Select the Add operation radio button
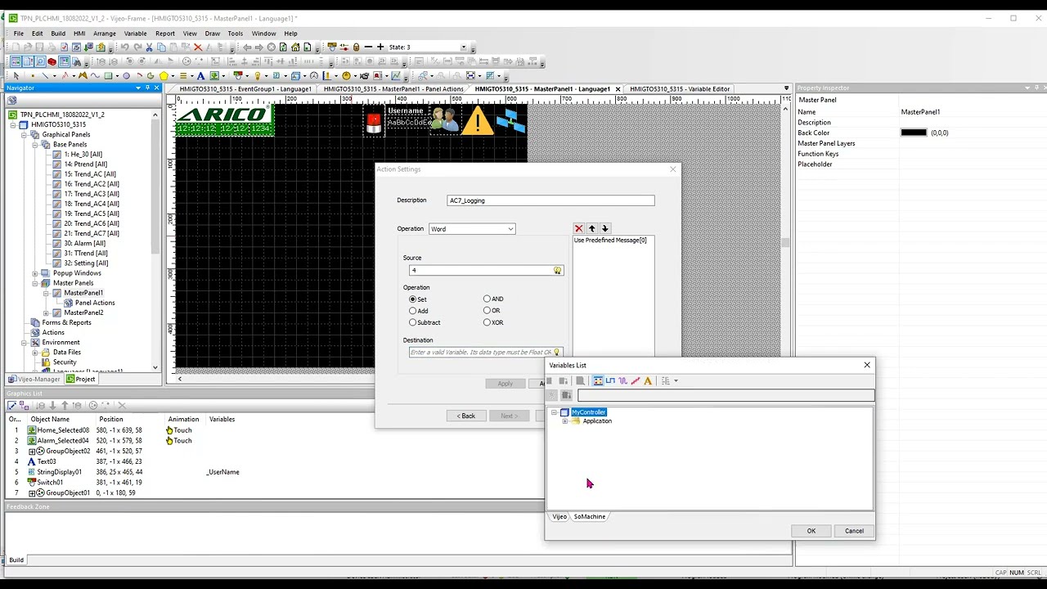 pos(413,310)
